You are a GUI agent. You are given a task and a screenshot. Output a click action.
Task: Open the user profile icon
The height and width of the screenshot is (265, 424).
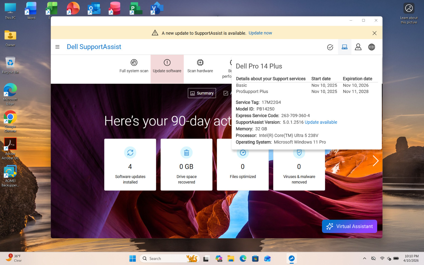(x=358, y=47)
